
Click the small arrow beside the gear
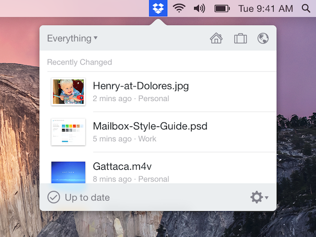coord(267,198)
